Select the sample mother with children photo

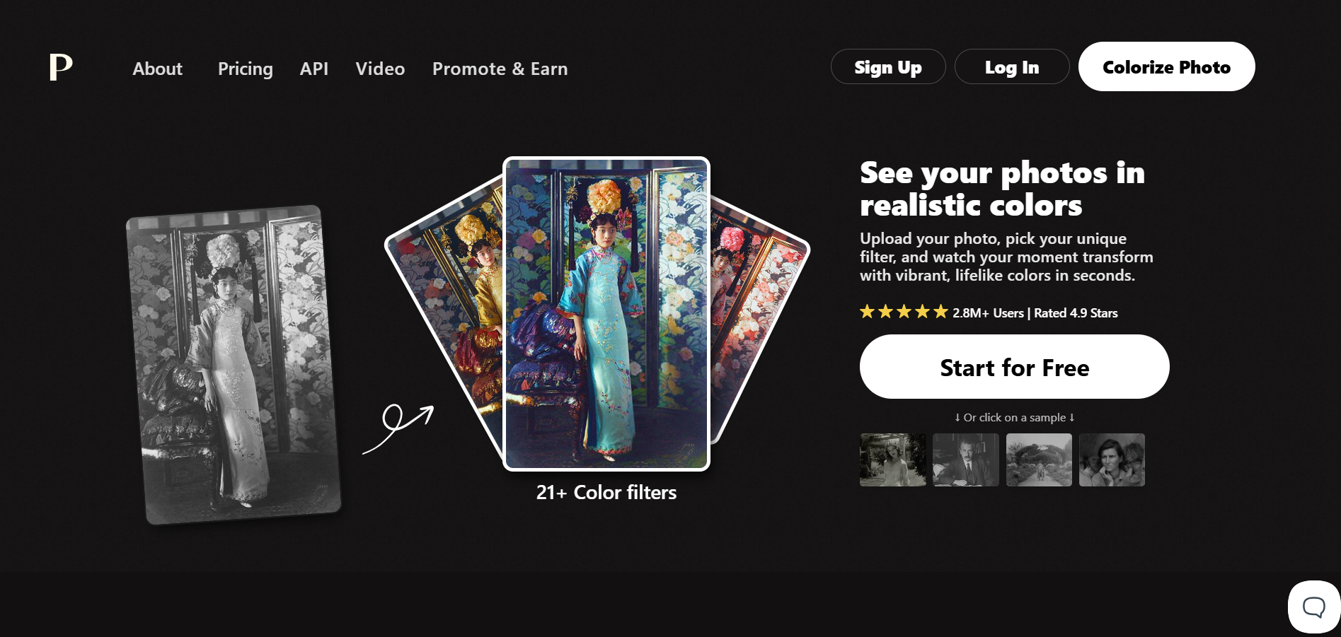1112,460
